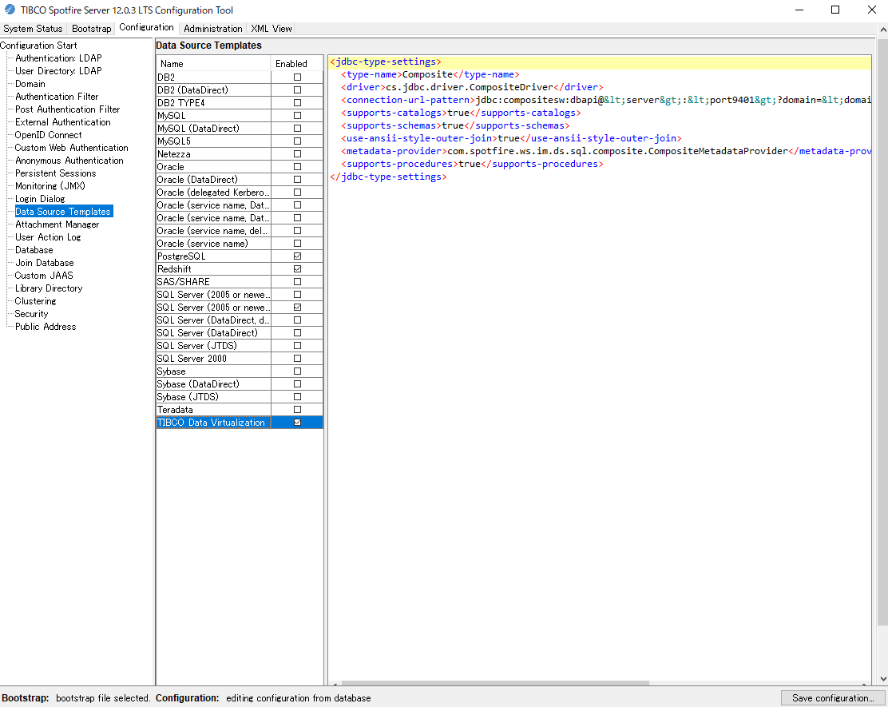Select External Authentication item

[63, 121]
